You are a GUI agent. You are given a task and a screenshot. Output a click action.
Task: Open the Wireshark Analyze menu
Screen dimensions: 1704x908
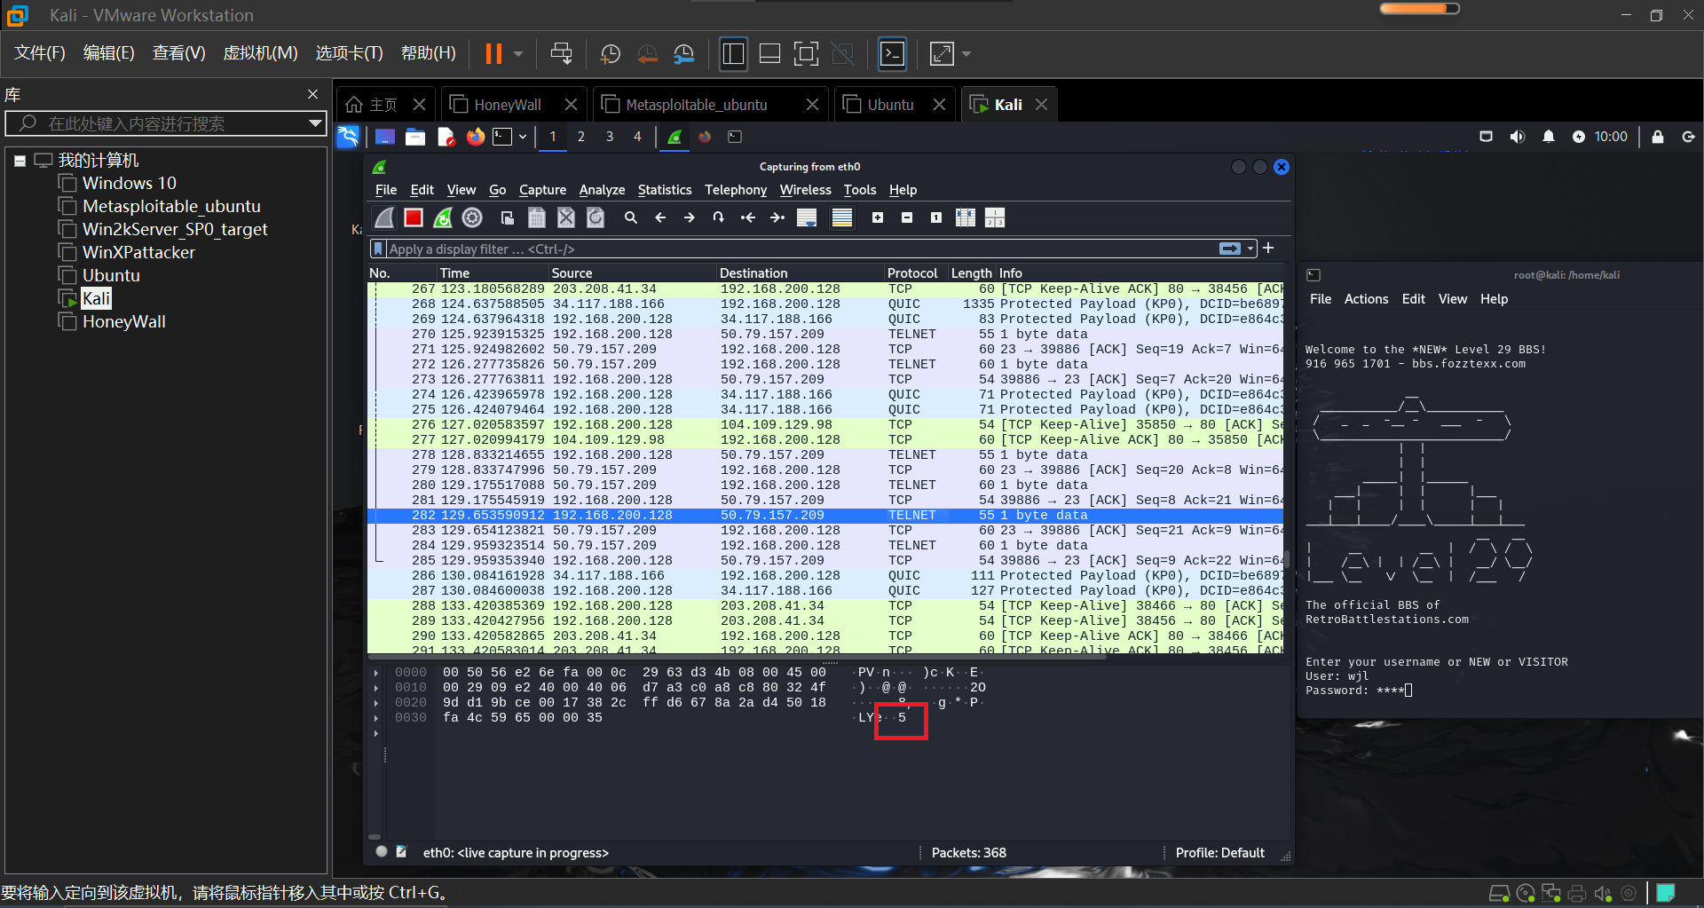[602, 190]
